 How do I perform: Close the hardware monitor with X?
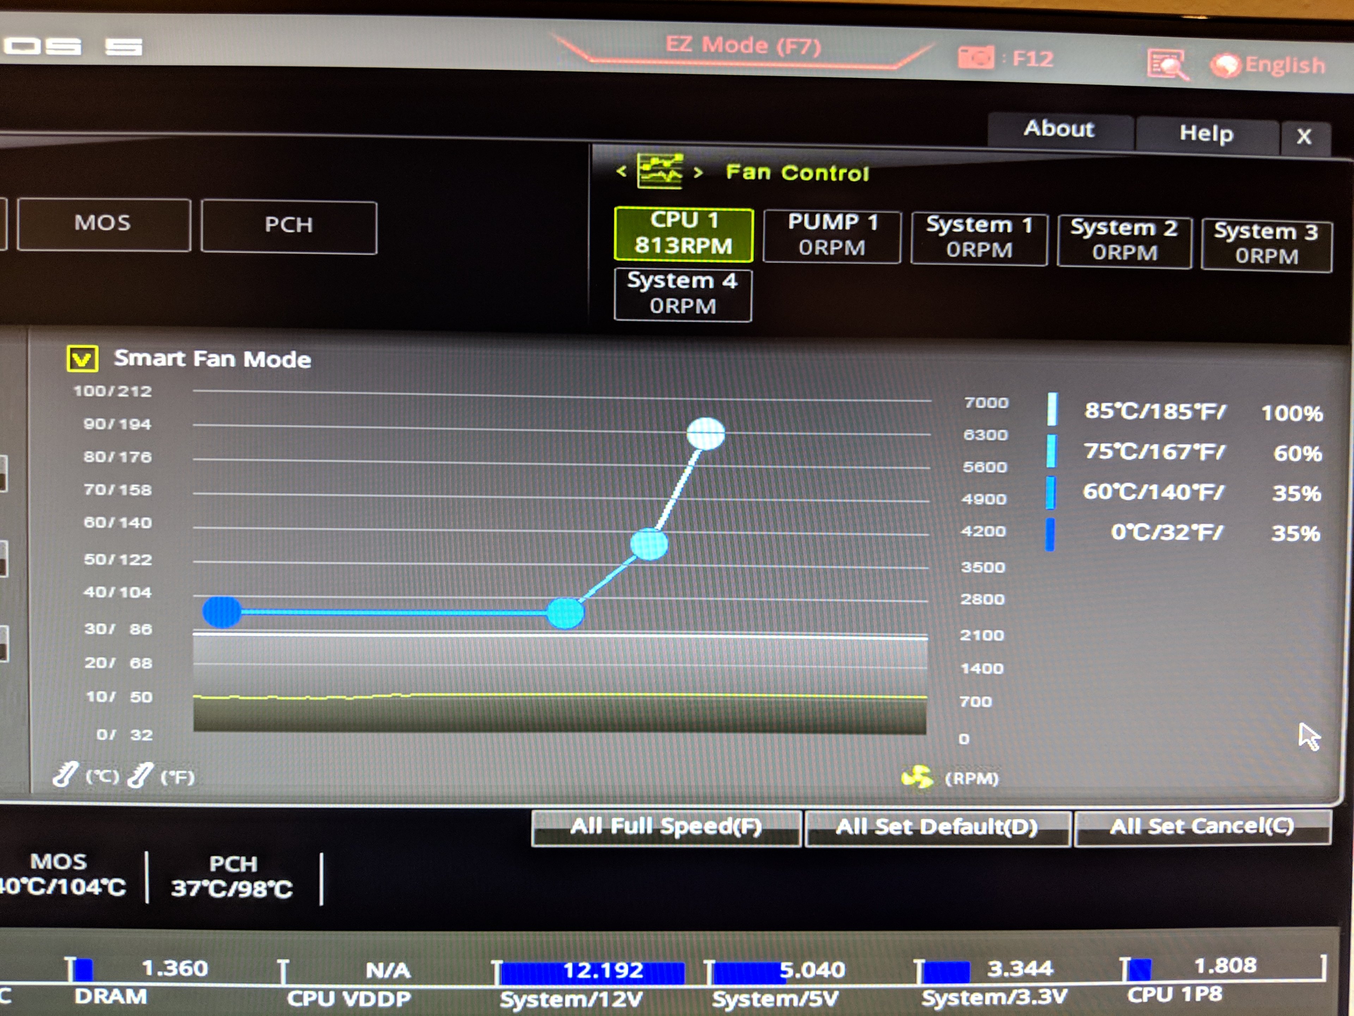(x=1304, y=136)
